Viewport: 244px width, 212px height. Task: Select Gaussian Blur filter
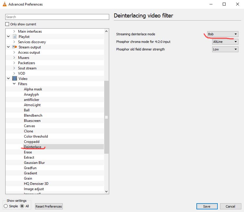(34, 163)
